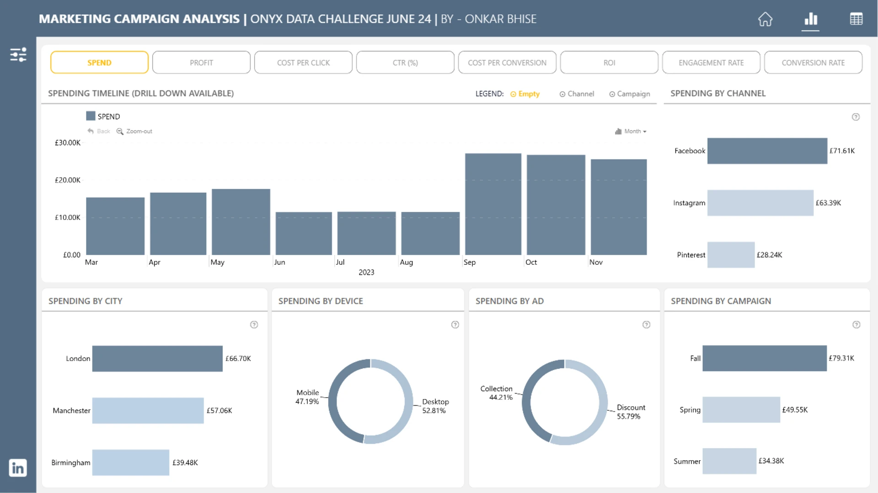Select the Campaign legend option
Viewport: 878px width, 493px height.
629,94
